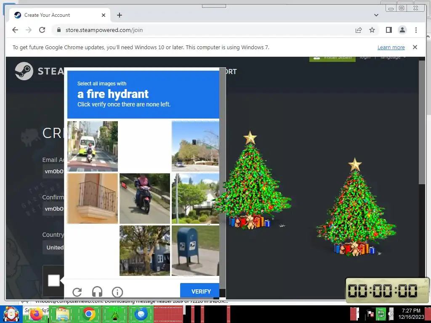Open File Explorer from the taskbar
Screen dimensions: 431x323
[62, 315]
